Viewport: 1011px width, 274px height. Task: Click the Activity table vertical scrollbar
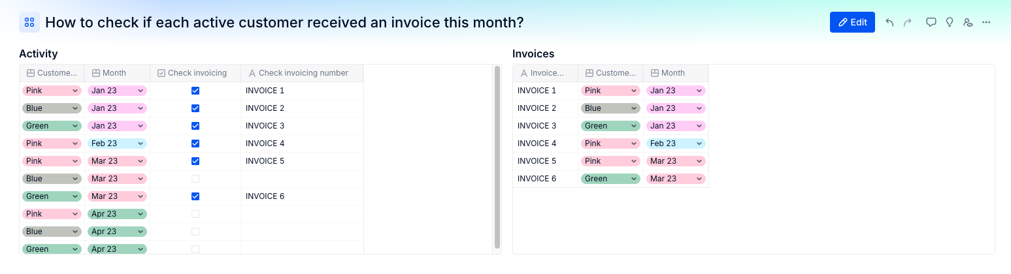pyautogui.click(x=497, y=157)
